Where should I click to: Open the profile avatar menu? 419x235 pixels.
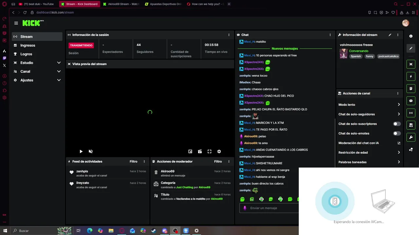click(x=405, y=23)
